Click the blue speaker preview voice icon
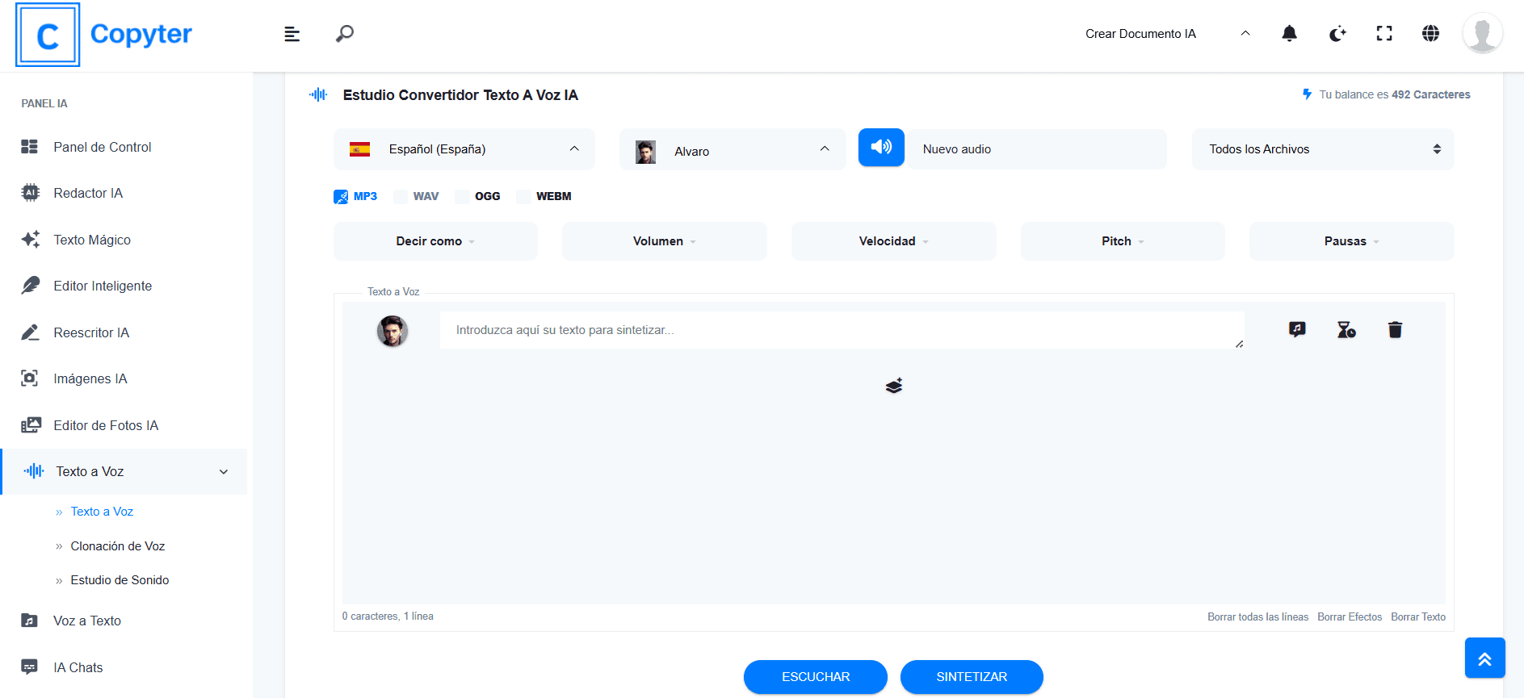 (x=880, y=147)
